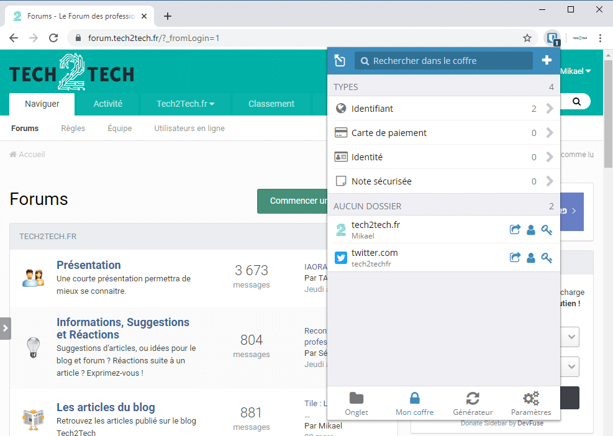The width and height of the screenshot is (613, 436).
Task: Open the Paramètres tab
Action: pyautogui.click(x=531, y=404)
